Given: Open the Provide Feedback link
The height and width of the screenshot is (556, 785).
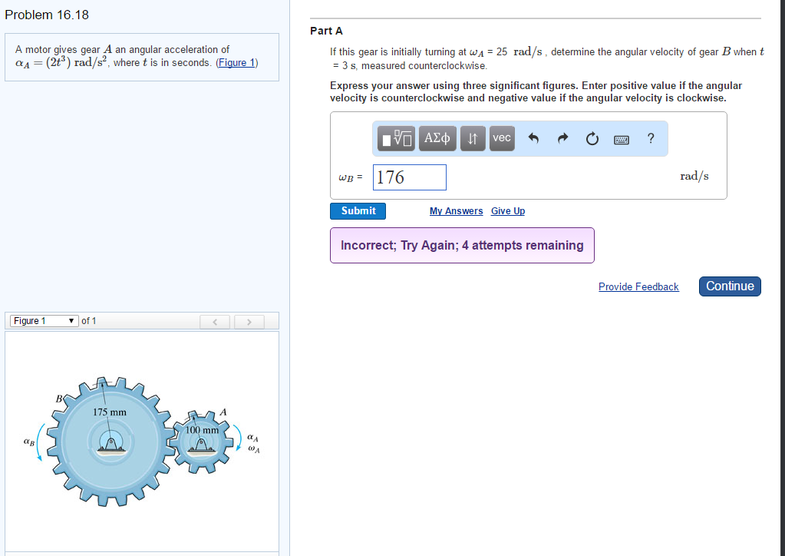Looking at the screenshot, I should (x=638, y=286).
